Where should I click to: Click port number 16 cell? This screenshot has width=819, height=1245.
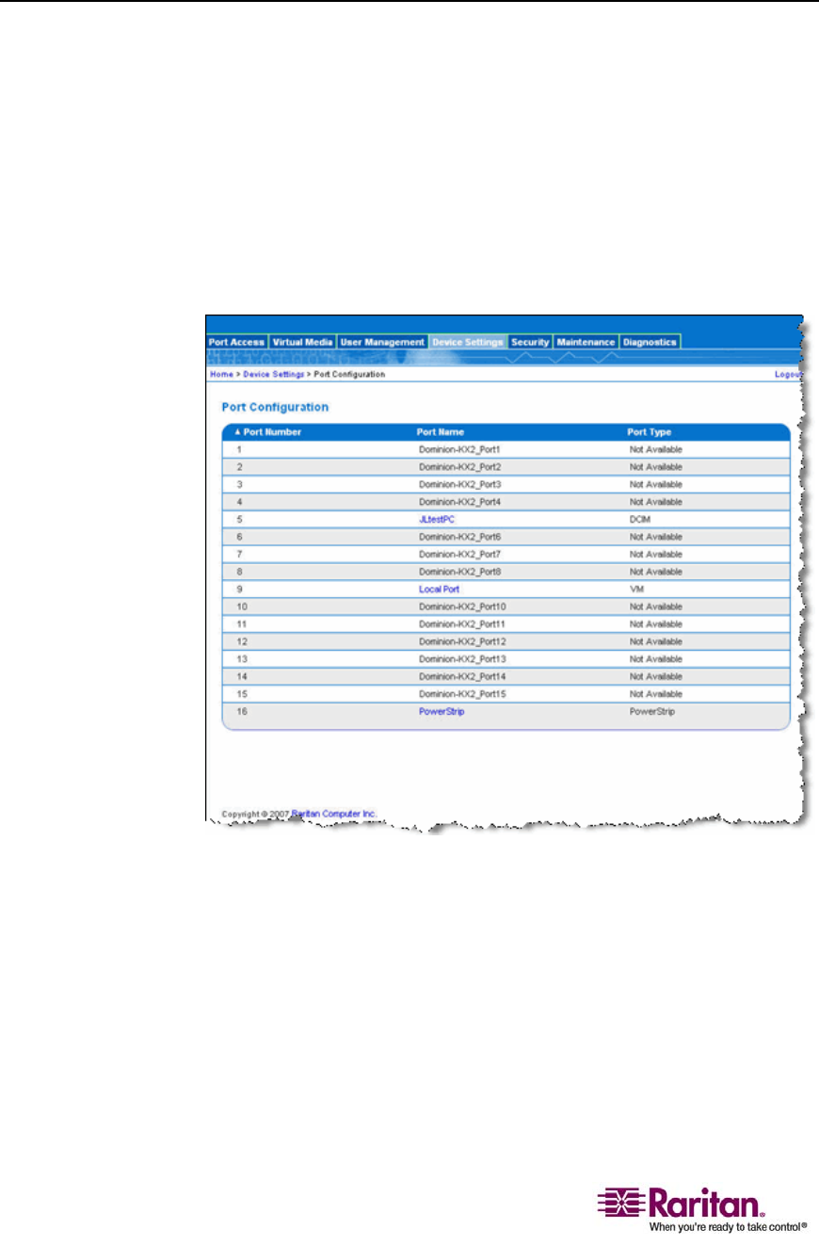(241, 711)
